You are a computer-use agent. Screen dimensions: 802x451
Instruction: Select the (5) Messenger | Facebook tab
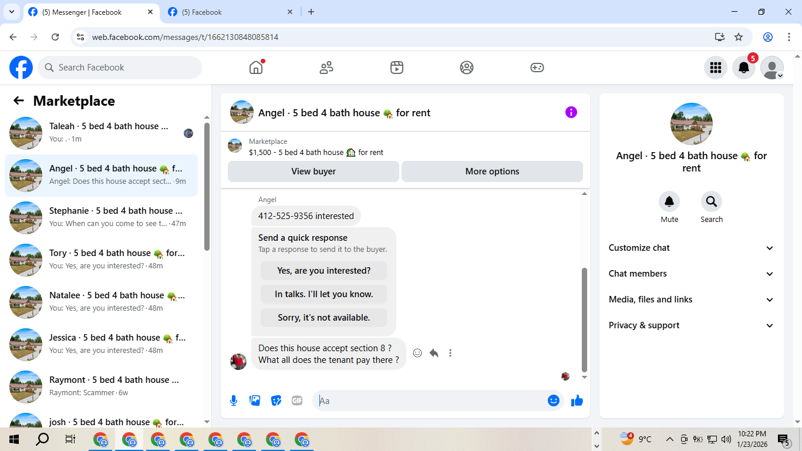pos(91,12)
